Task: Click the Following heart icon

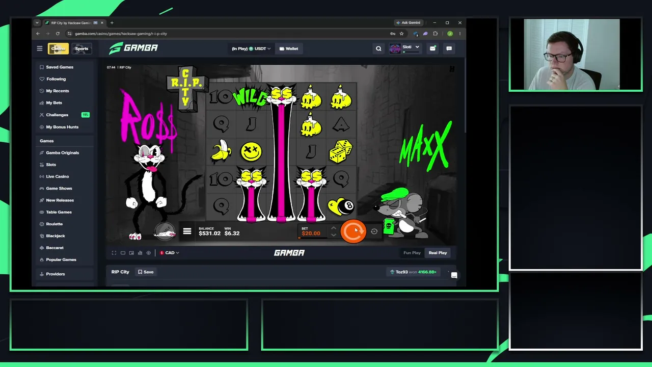Action: (x=42, y=79)
